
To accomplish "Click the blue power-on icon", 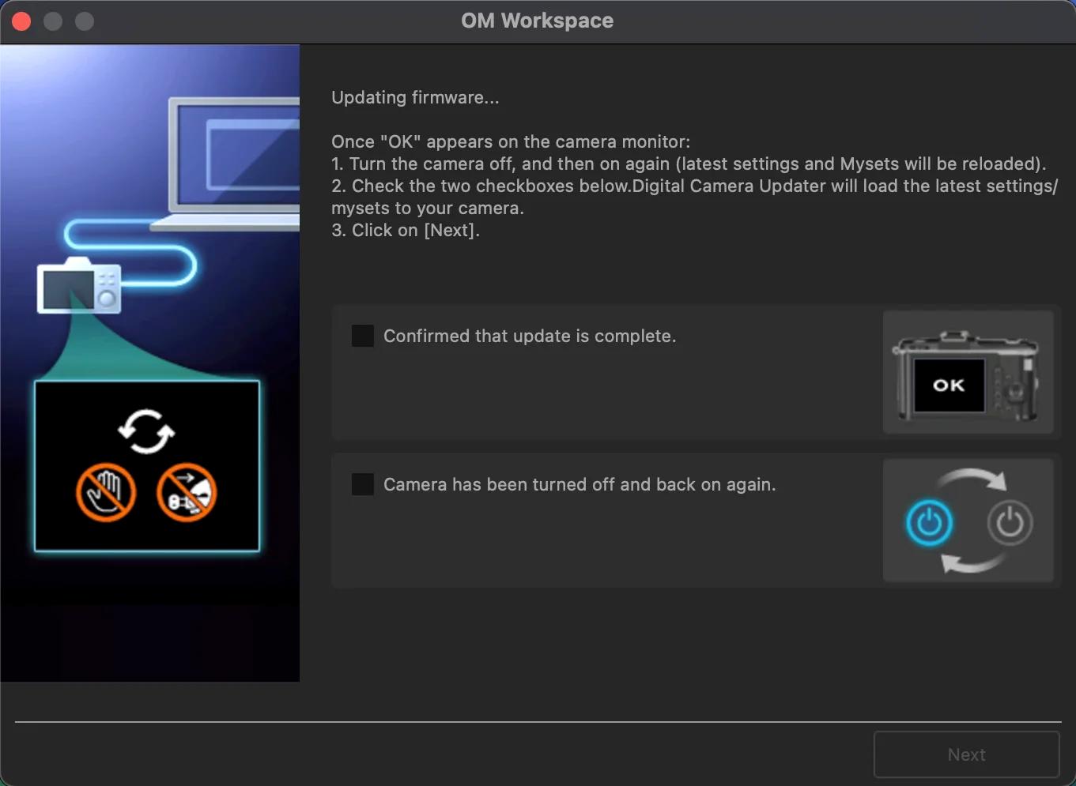I will (929, 523).
